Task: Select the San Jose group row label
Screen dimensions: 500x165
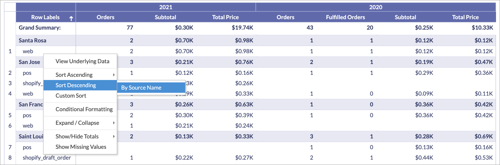Action: pyautogui.click(x=29, y=62)
